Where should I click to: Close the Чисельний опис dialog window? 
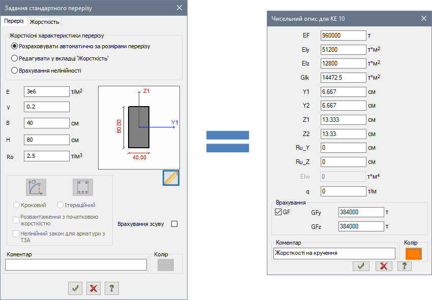pos(424,18)
